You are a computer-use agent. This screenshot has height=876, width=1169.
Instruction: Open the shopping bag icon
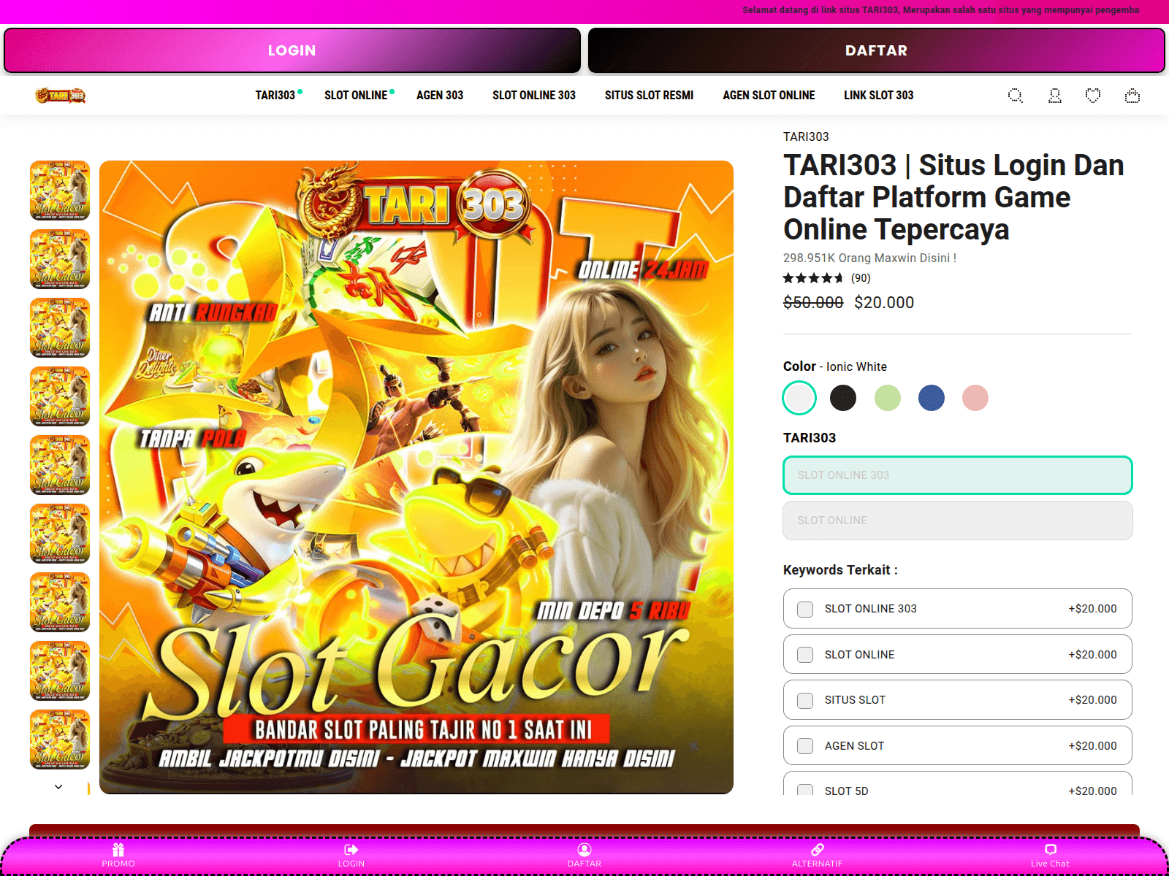pyautogui.click(x=1132, y=96)
